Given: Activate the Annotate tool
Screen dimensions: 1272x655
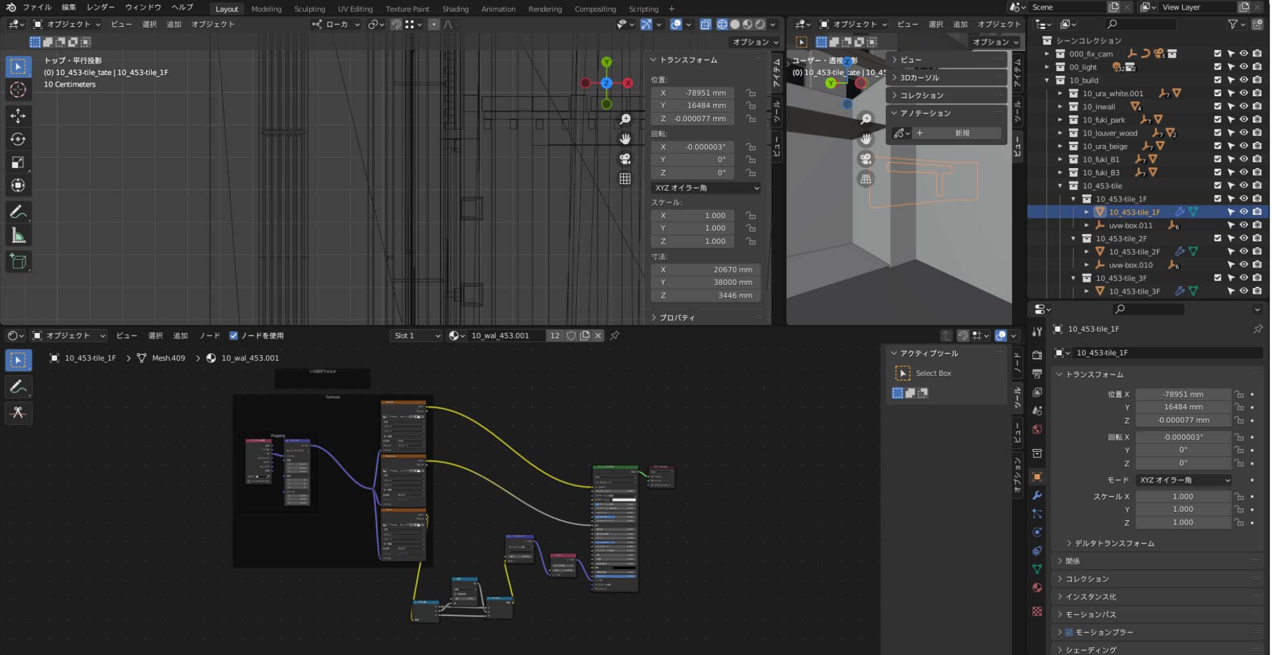Looking at the screenshot, I should tap(18, 212).
